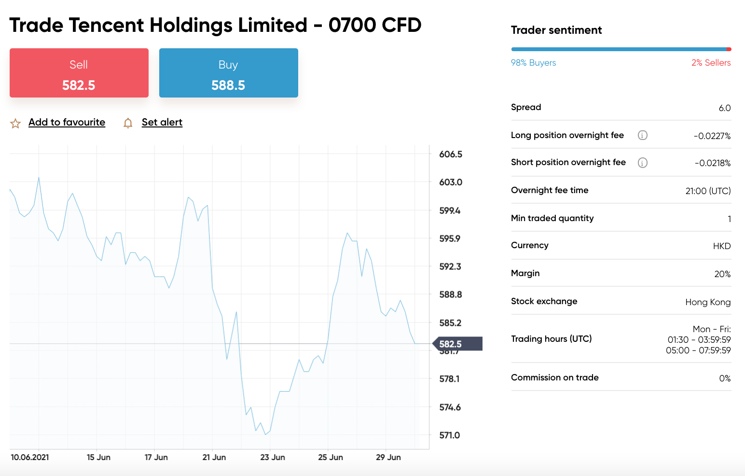Viewport: 745px width, 476px height.
Task: Click the 571.0 price label on chart axis
Action: tap(450, 435)
